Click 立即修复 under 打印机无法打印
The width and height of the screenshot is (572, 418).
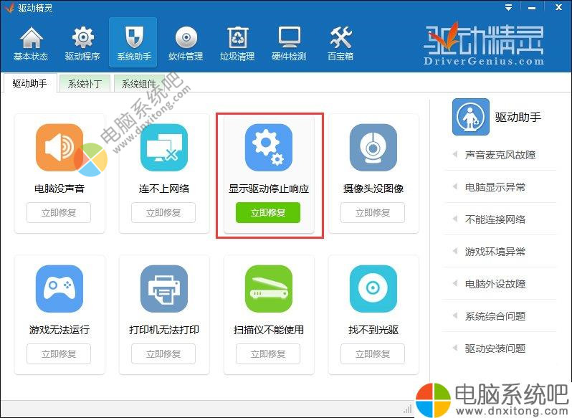pyautogui.click(x=163, y=353)
